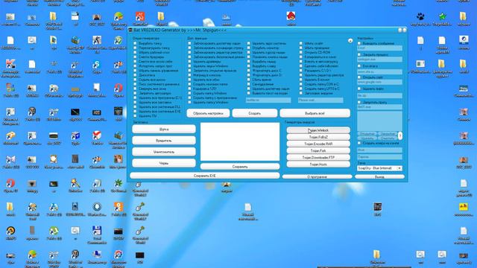
Task: Toggle the 'Матрица в консоли' checkbox
Action: [190, 75]
